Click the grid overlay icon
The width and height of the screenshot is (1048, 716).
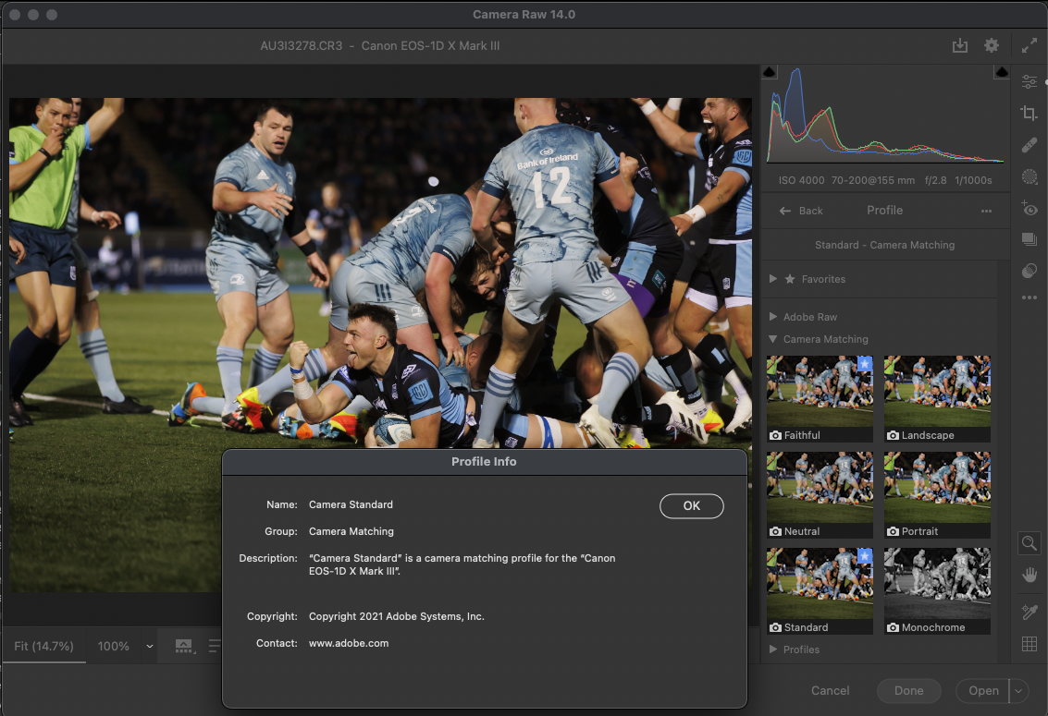(1030, 644)
